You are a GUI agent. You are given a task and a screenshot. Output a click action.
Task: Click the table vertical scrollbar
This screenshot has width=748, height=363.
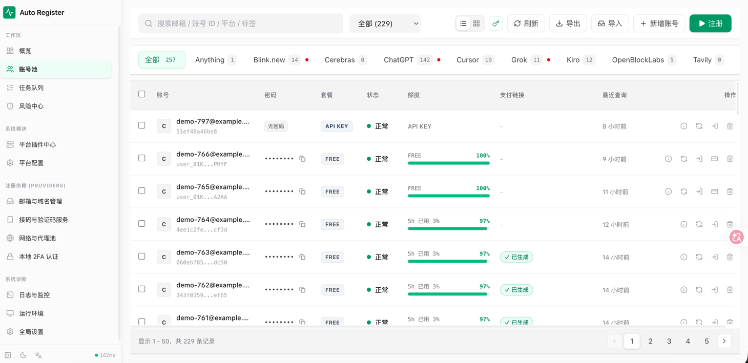(737, 99)
